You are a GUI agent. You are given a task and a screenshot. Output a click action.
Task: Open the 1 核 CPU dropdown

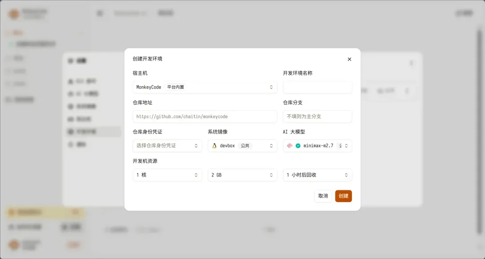pos(168,175)
